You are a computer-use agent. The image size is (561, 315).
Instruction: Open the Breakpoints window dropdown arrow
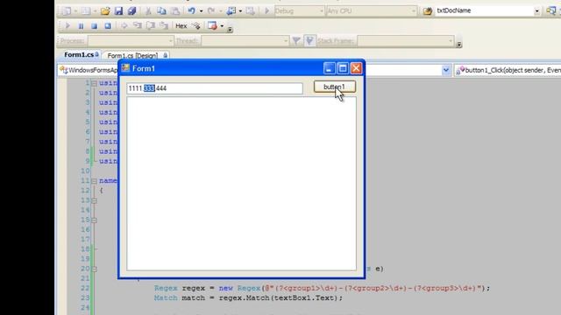(222, 26)
